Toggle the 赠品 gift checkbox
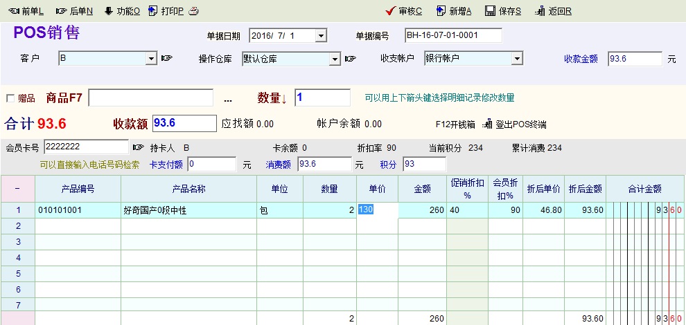This screenshot has width=686, height=325. pyautogui.click(x=10, y=98)
